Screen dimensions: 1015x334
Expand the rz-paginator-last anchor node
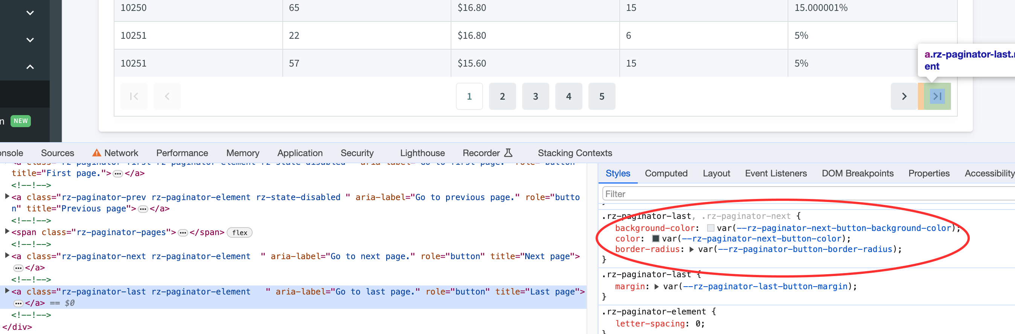point(7,291)
